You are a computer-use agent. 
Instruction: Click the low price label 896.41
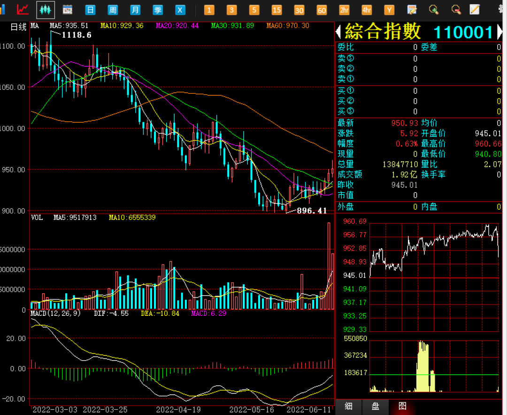tap(312, 211)
